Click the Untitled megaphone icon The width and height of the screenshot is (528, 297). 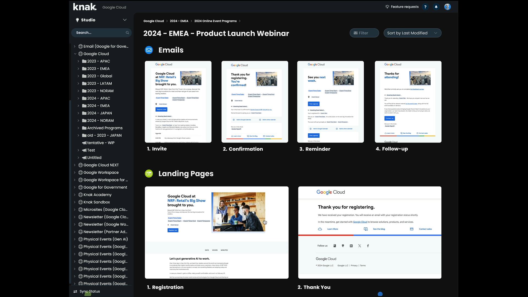84,158
